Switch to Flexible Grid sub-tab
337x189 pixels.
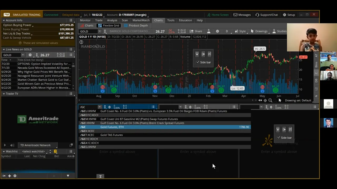[x=108, y=25]
